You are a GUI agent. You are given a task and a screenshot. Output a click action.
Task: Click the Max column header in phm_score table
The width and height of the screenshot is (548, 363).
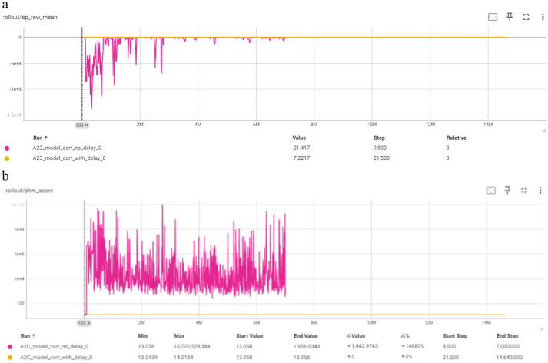179,336
